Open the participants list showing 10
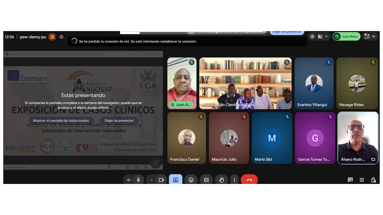 [370, 36]
